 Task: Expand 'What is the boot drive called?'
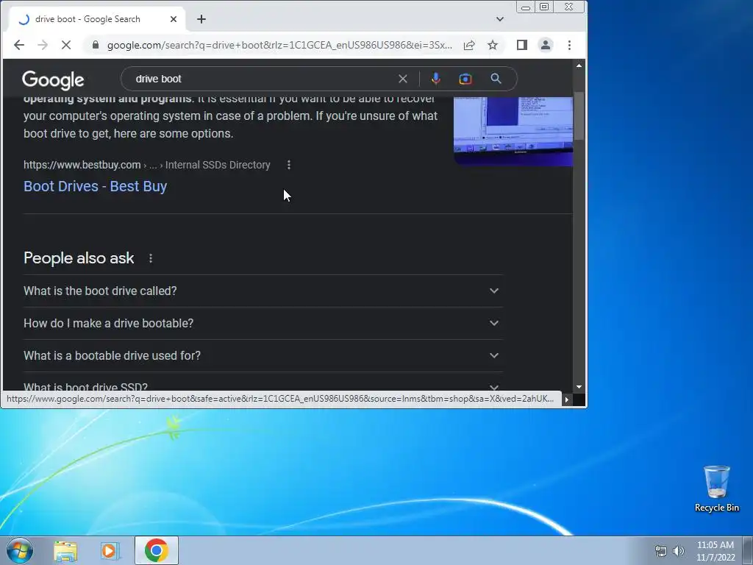[x=263, y=291]
